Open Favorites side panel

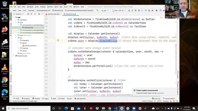[x=11, y=78]
